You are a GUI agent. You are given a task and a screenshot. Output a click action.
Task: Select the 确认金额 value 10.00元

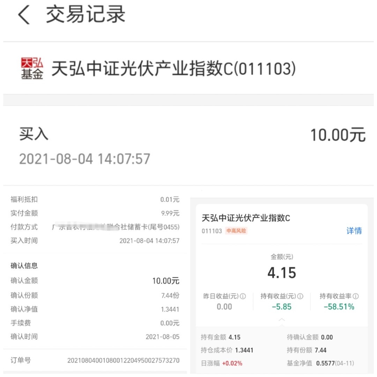pos(166,281)
